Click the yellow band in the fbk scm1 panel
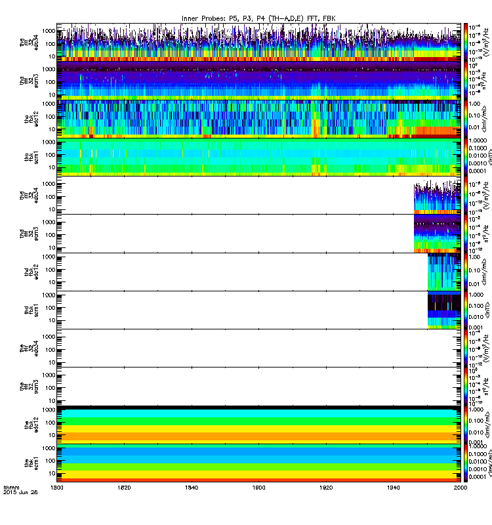 [258, 474]
